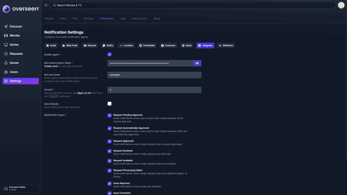Switch to the Users settings tab

(x=63, y=19)
